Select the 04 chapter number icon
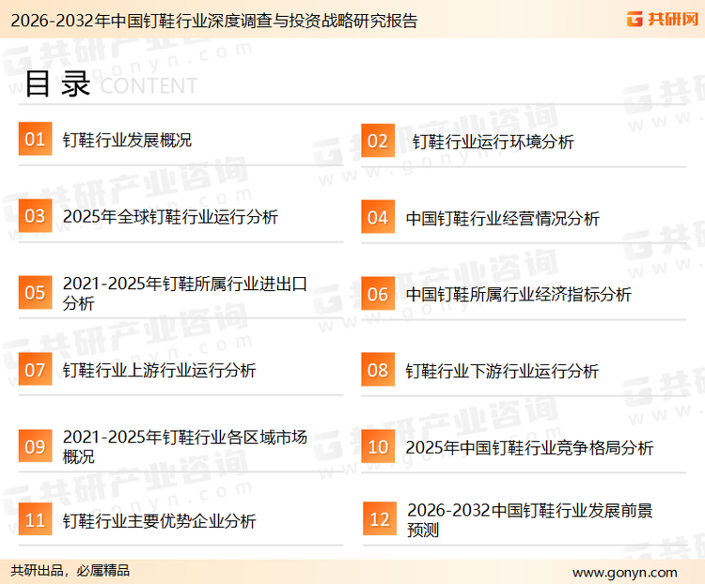 [x=377, y=218]
